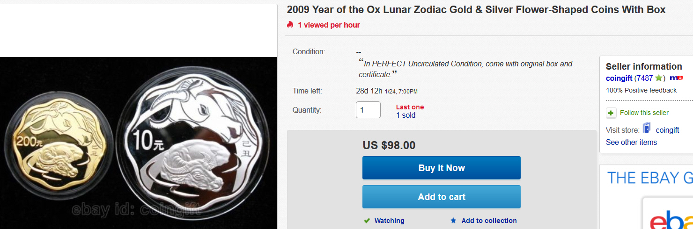
Task: View the seller's 7487 feedback score
Action: coord(644,78)
